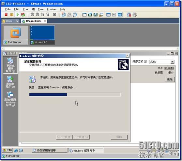Viewport: 182px width, 161px height.
Task: Switch to Windows 组件向导 taskbar button
Action: click(86, 151)
